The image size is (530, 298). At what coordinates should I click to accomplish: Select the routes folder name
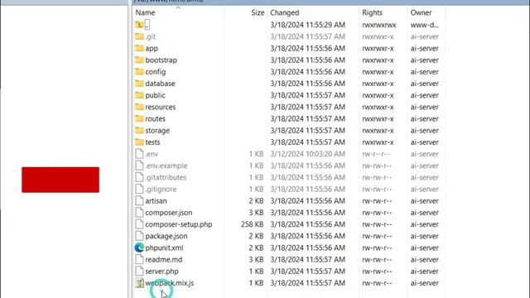tap(155, 118)
